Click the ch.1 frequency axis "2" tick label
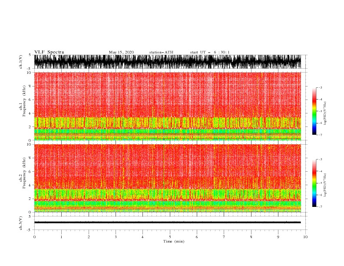This screenshot has width=344, height=266. (30, 127)
